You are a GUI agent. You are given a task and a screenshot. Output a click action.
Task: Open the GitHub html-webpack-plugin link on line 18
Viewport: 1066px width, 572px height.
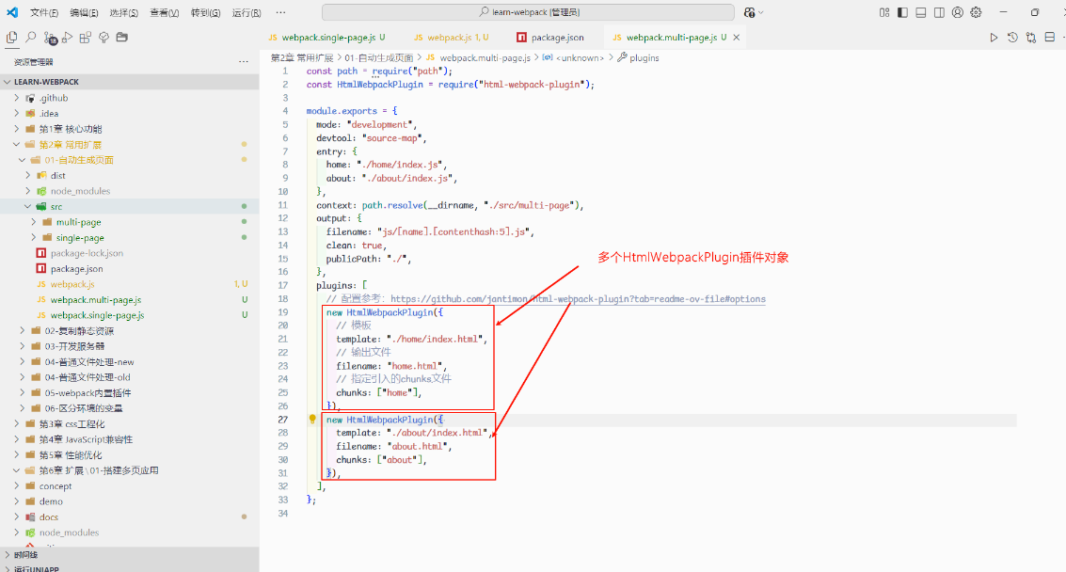point(578,298)
